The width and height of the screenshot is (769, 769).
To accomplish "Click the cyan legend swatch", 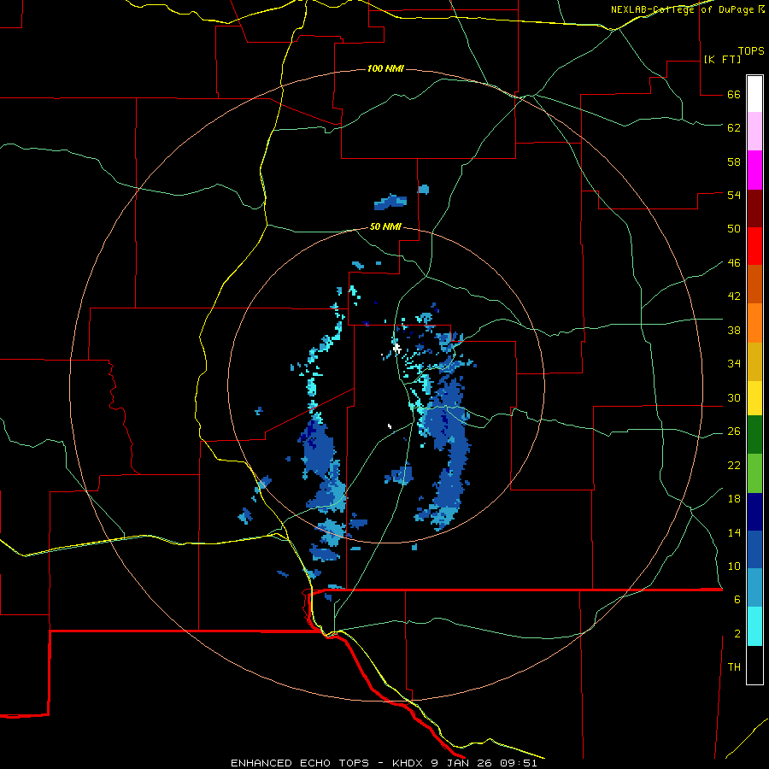I will [754, 626].
